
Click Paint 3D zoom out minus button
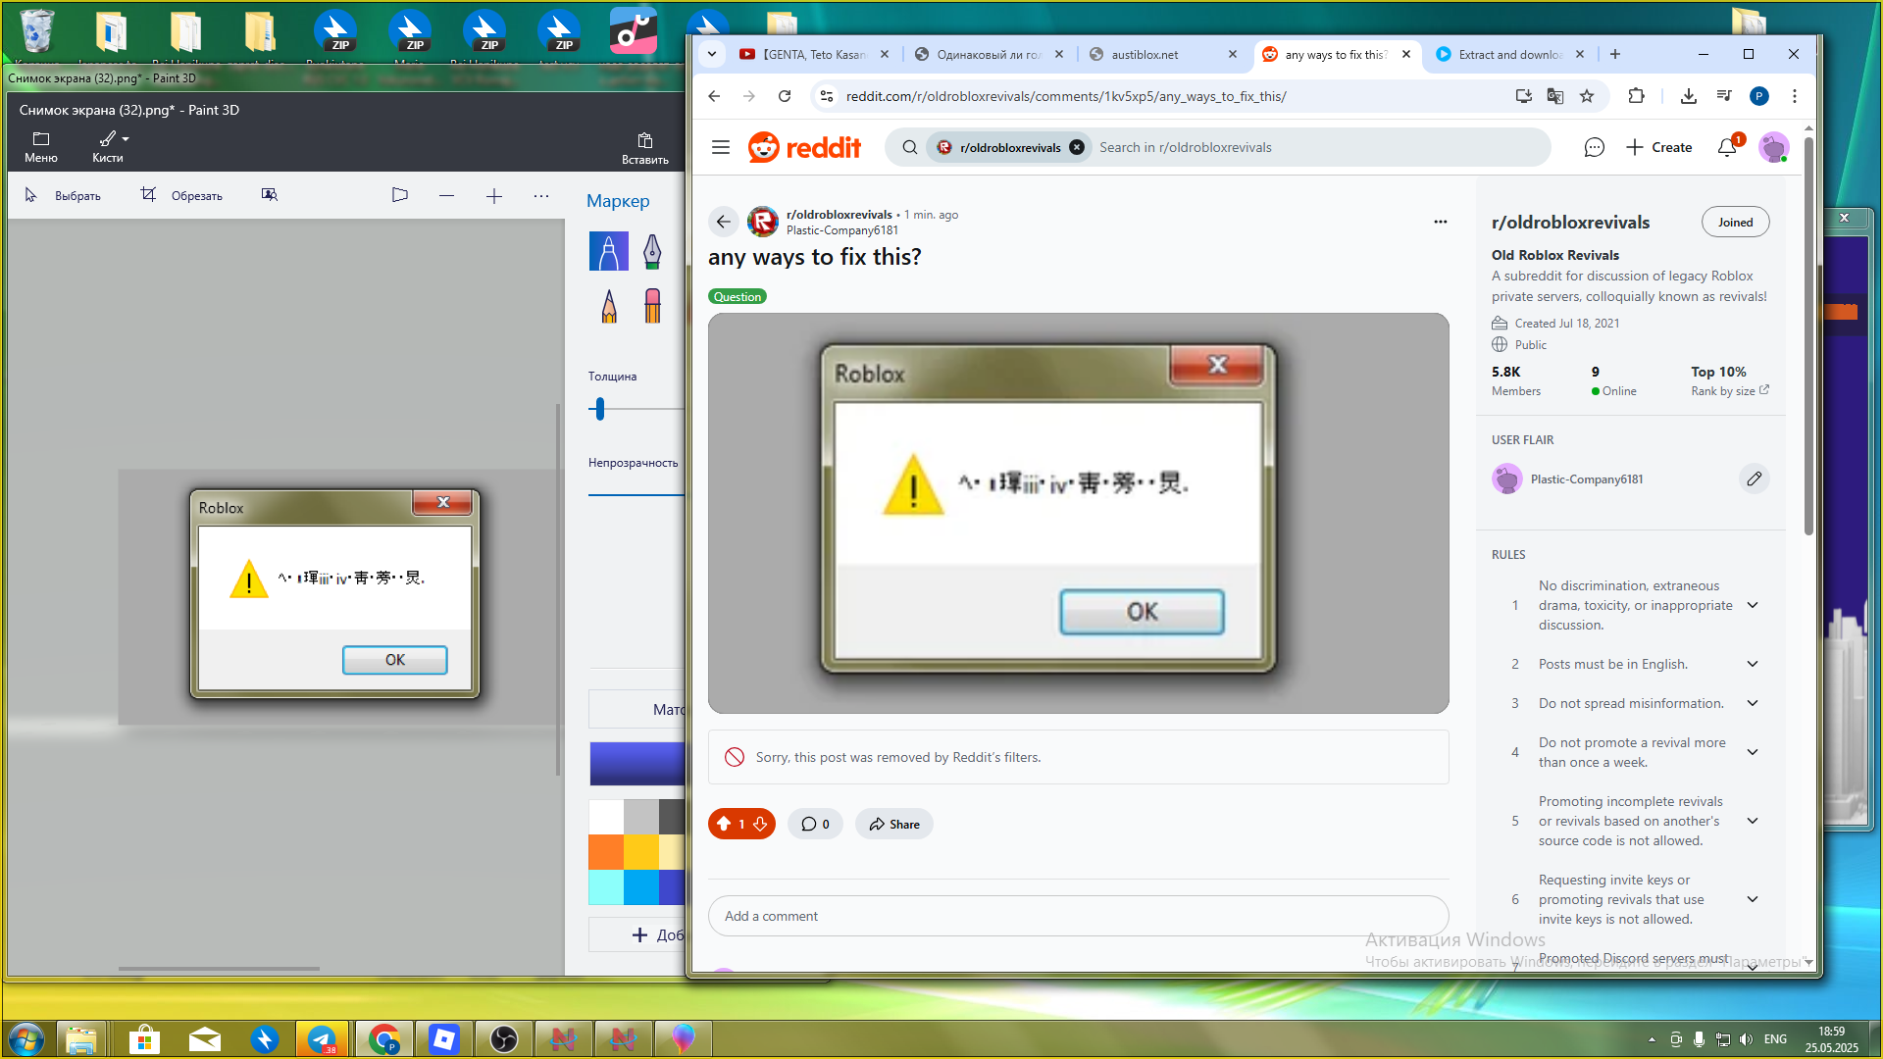pyautogui.click(x=446, y=195)
